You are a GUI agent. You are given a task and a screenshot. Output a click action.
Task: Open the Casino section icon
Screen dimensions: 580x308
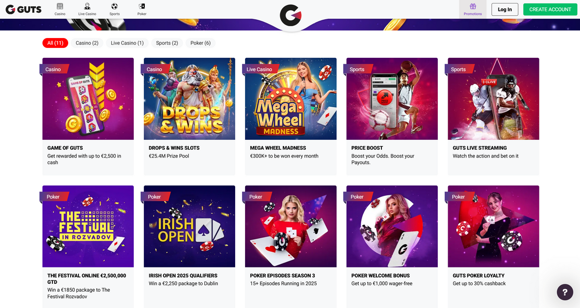tap(60, 6)
